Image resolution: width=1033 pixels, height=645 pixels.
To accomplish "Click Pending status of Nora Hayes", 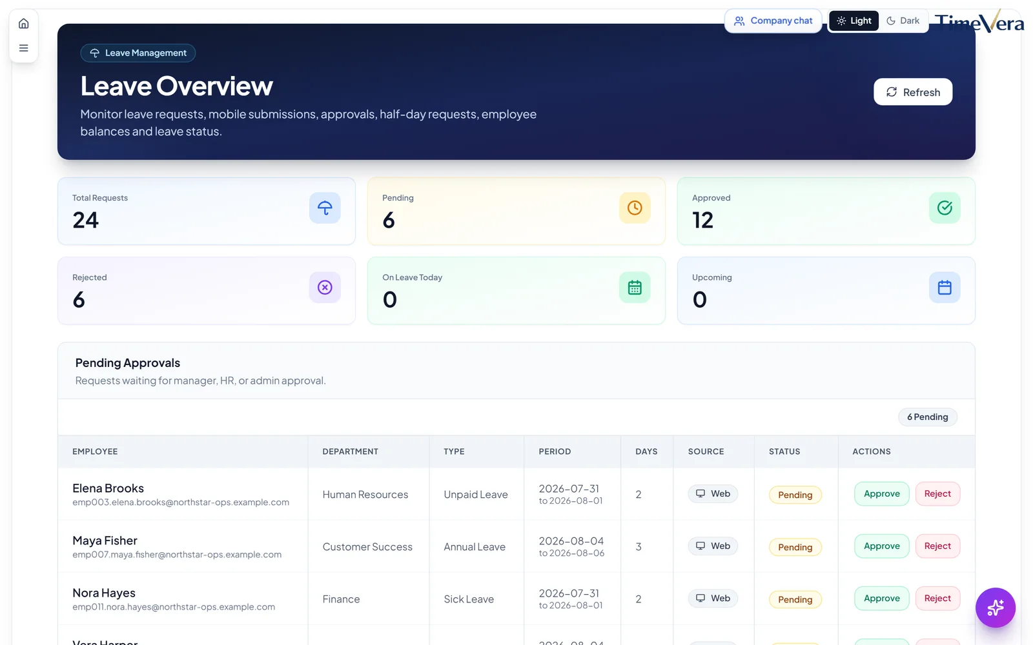I will 795,599.
